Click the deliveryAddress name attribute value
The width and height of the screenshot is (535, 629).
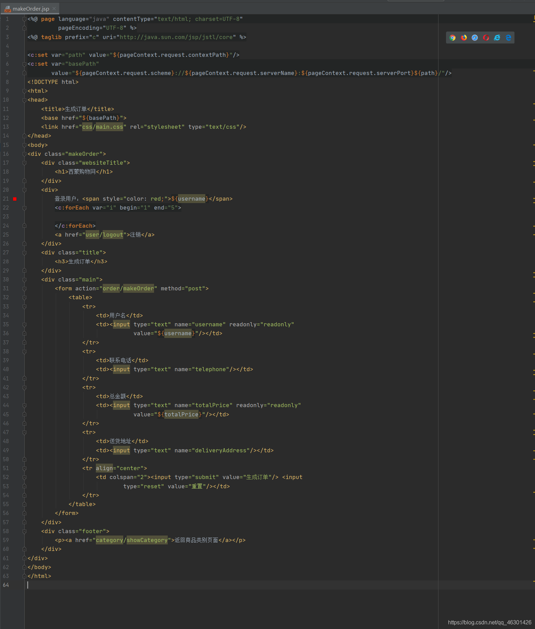coord(221,451)
